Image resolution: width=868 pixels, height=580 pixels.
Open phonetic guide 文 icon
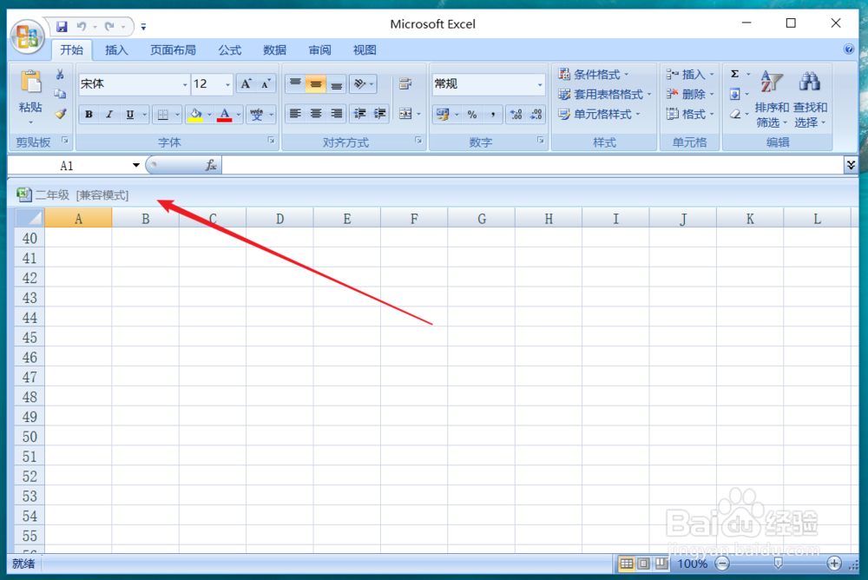click(x=256, y=115)
